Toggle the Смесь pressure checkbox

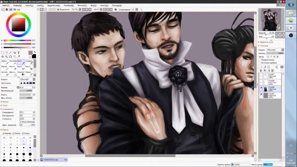(x=23, y=134)
